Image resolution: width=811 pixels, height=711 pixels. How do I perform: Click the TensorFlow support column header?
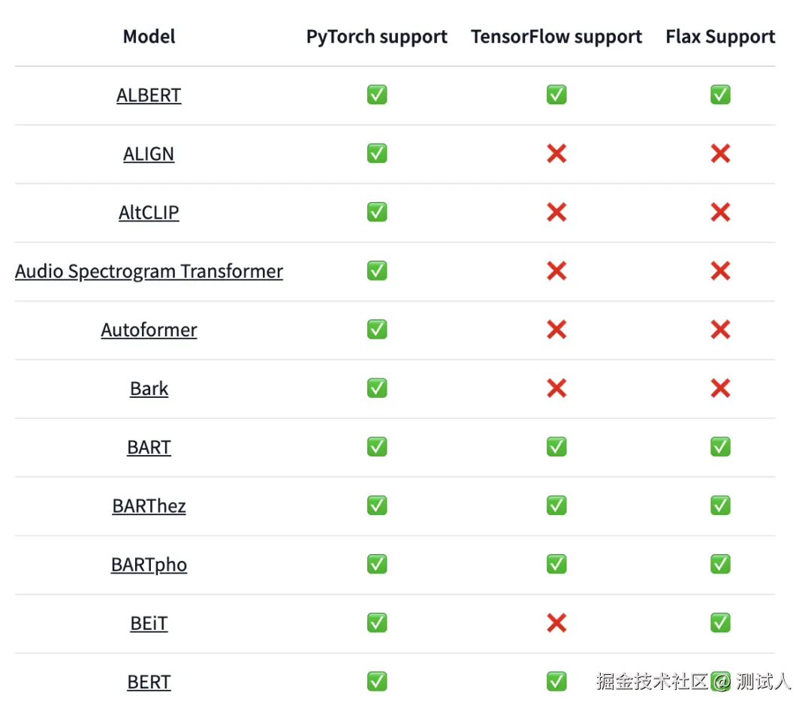pyautogui.click(x=556, y=37)
